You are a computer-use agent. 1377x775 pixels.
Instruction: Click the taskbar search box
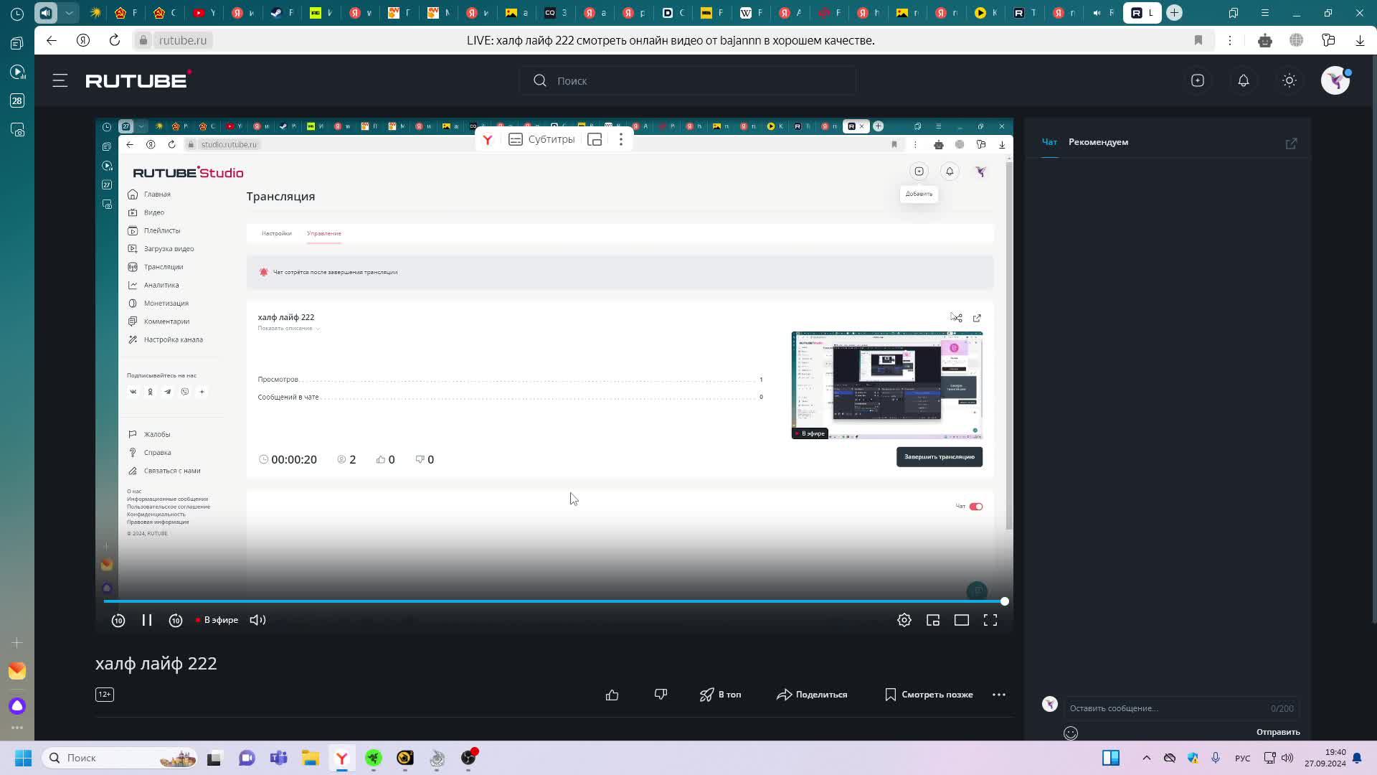(x=120, y=758)
